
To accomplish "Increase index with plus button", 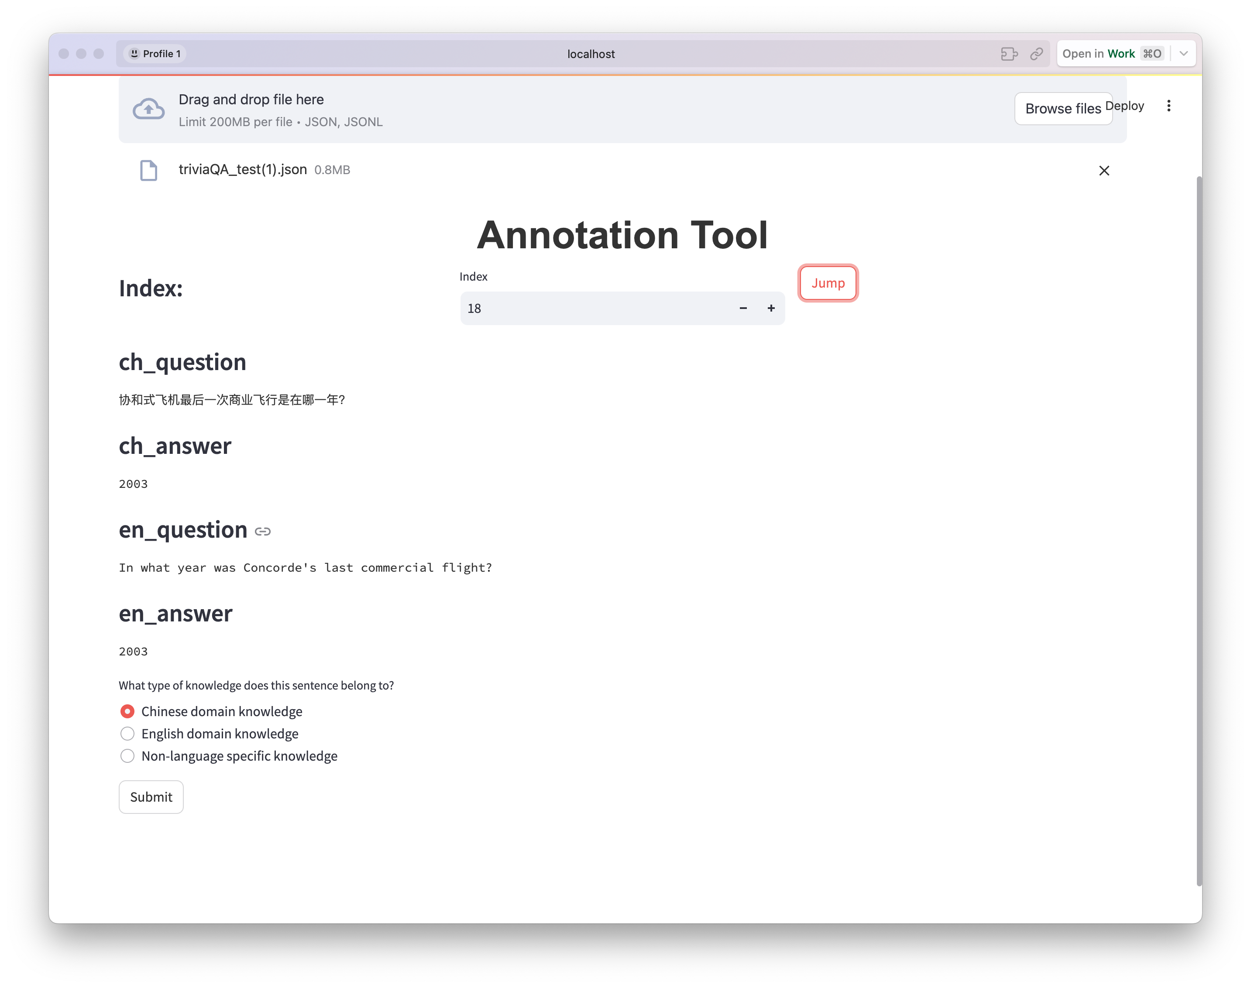I will (x=771, y=309).
